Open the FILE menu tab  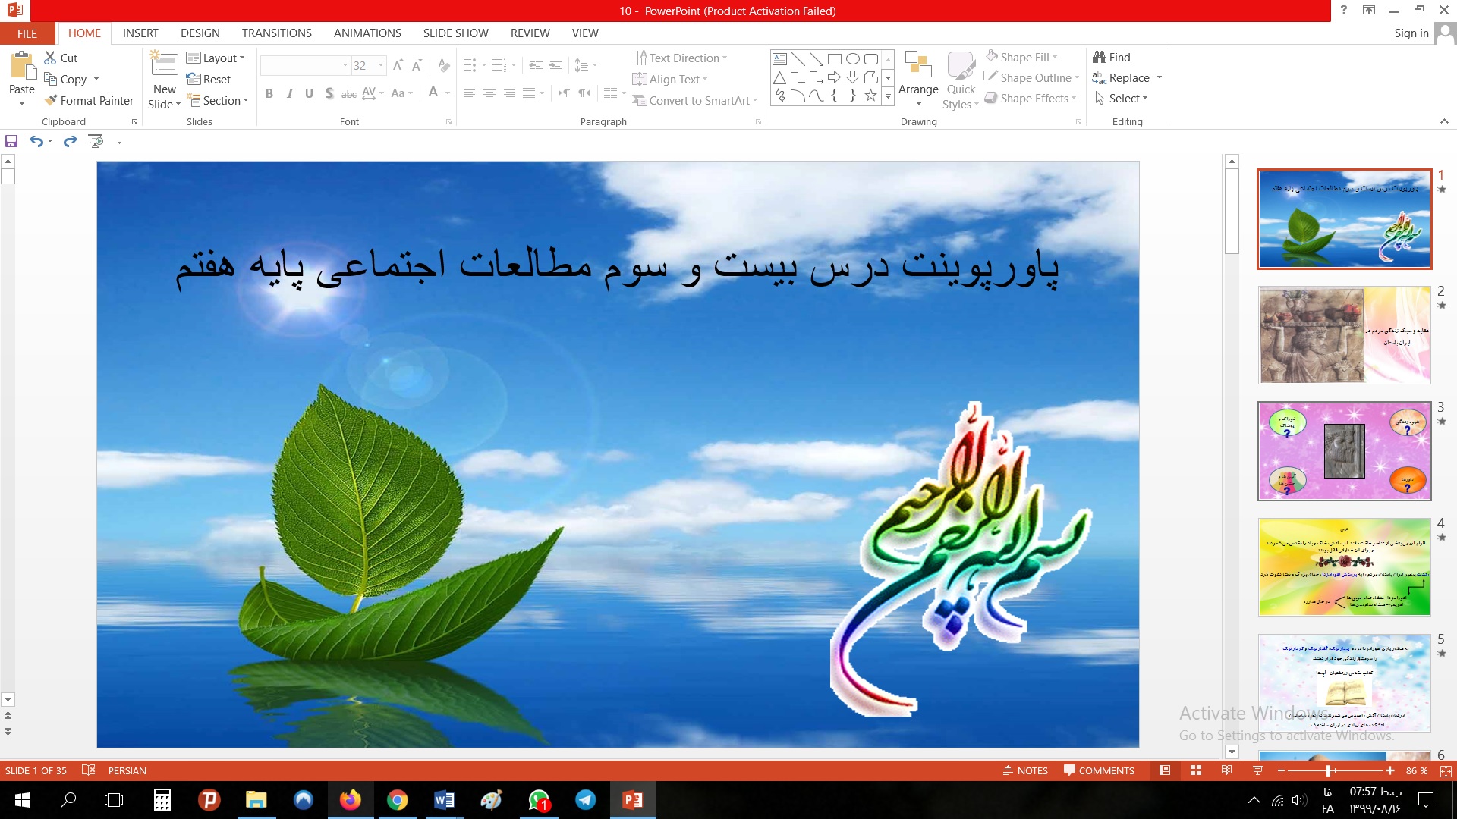pyautogui.click(x=27, y=33)
